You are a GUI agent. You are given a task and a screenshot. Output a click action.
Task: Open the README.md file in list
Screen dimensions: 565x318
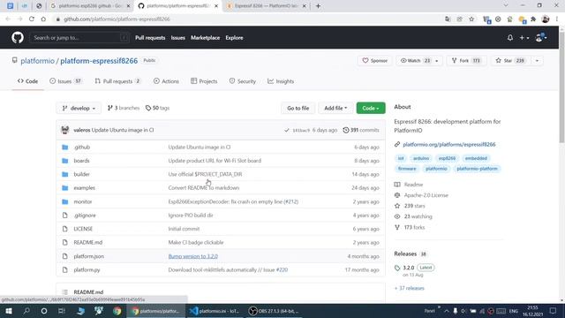point(88,242)
